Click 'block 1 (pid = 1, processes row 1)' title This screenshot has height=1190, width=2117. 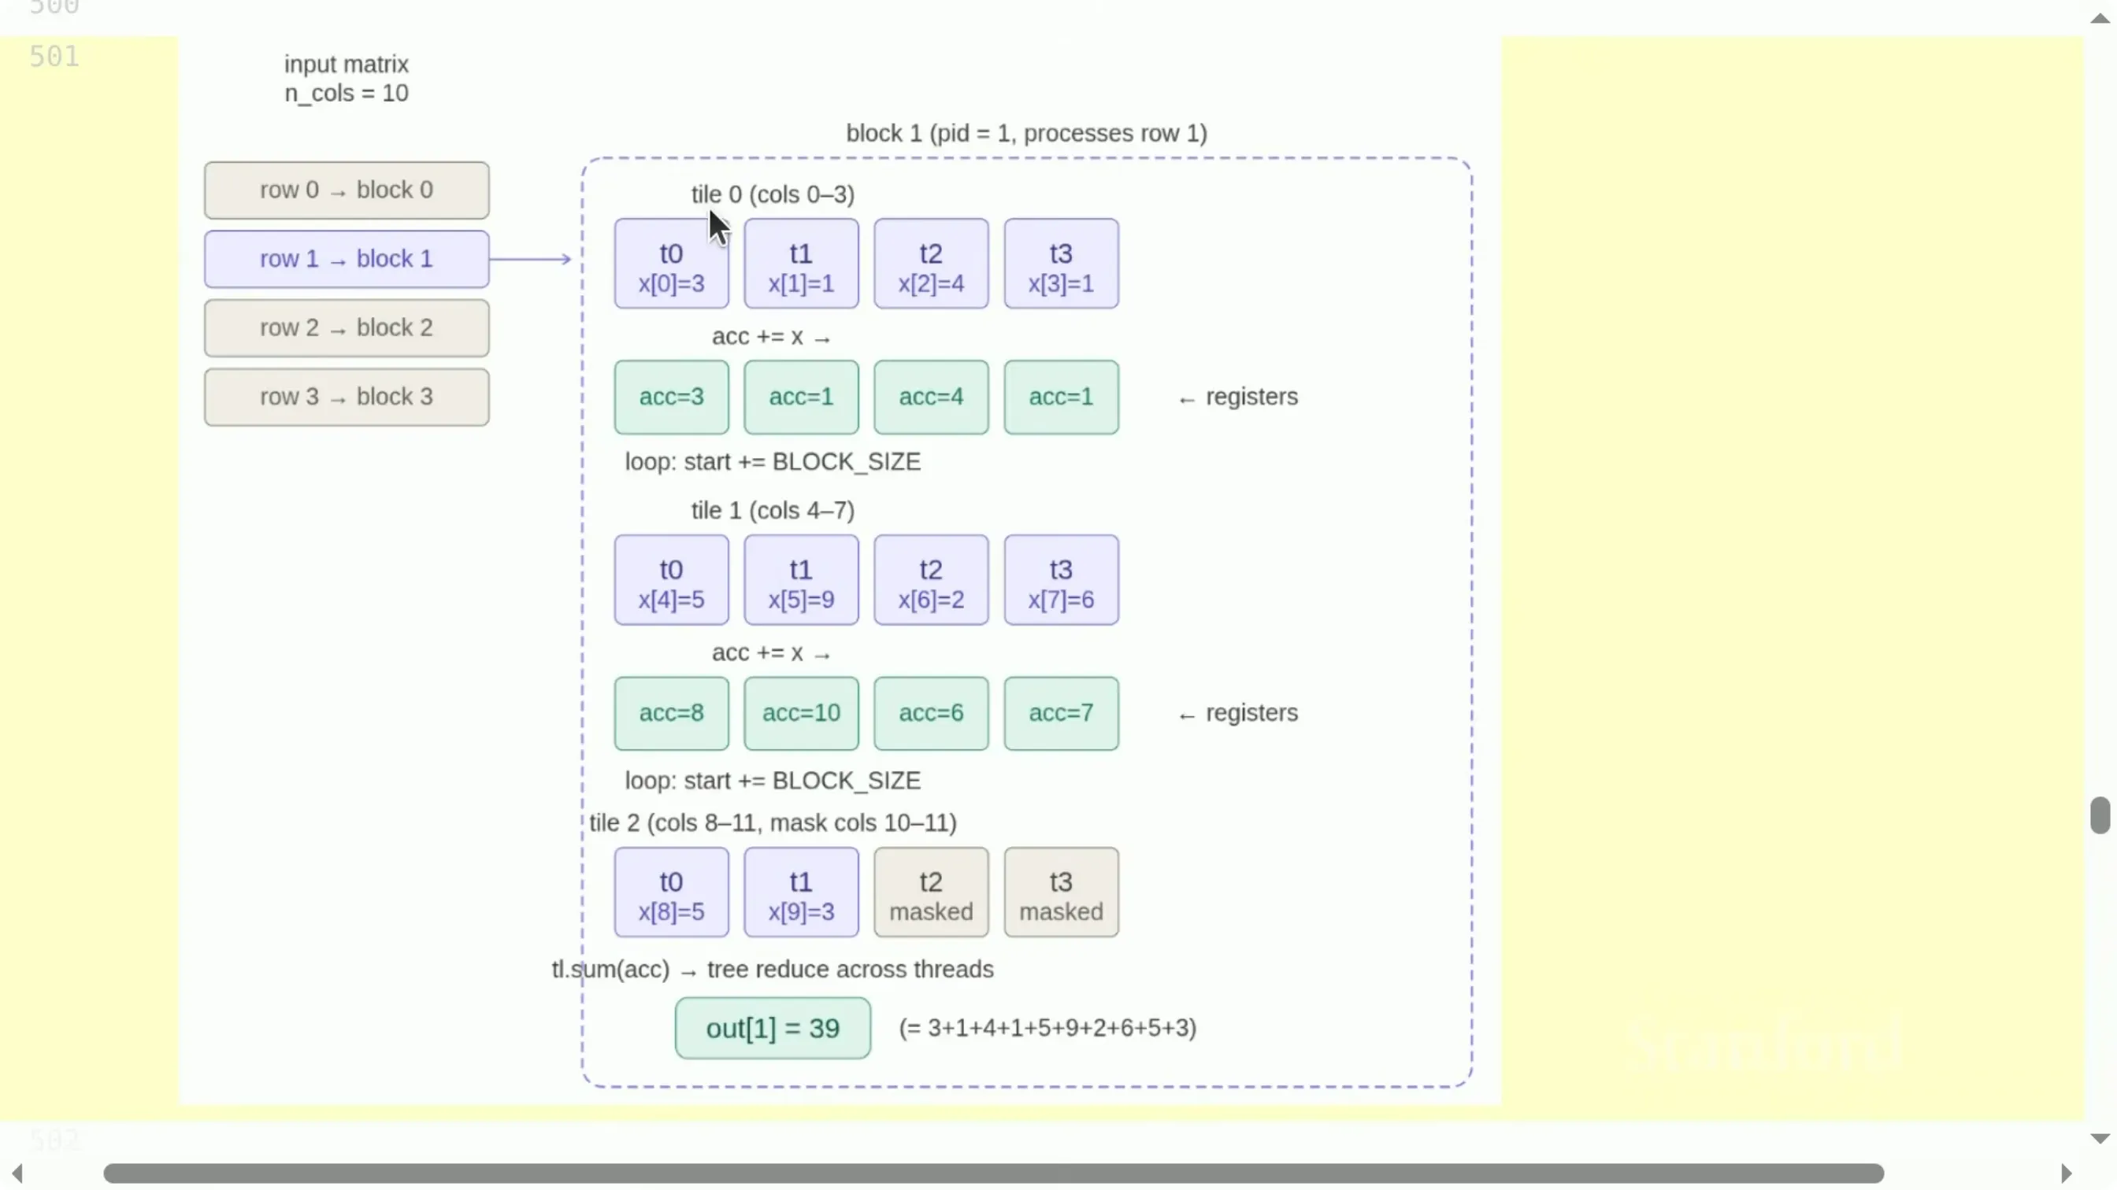pos(1026,133)
